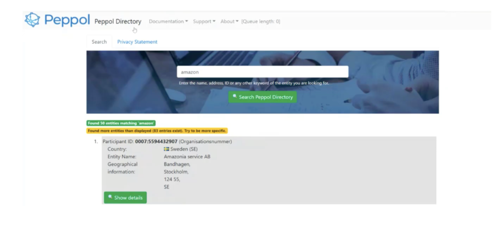Image resolution: width=499 pixels, height=226 pixels.
Task: Click the search hint text under the field
Action: tap(254, 83)
